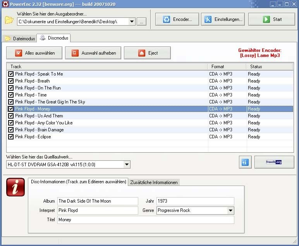
Task: Click the Eject disc button
Action: point(147,53)
